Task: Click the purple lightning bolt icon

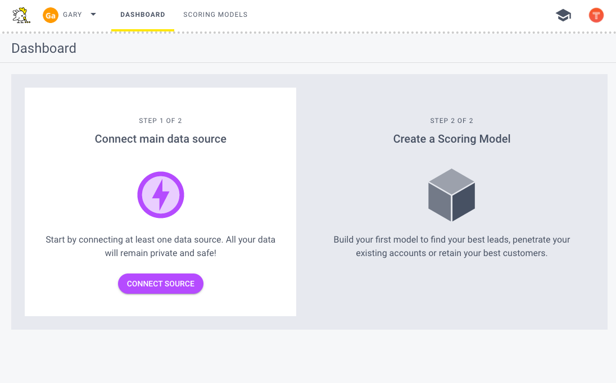Action: 161,195
